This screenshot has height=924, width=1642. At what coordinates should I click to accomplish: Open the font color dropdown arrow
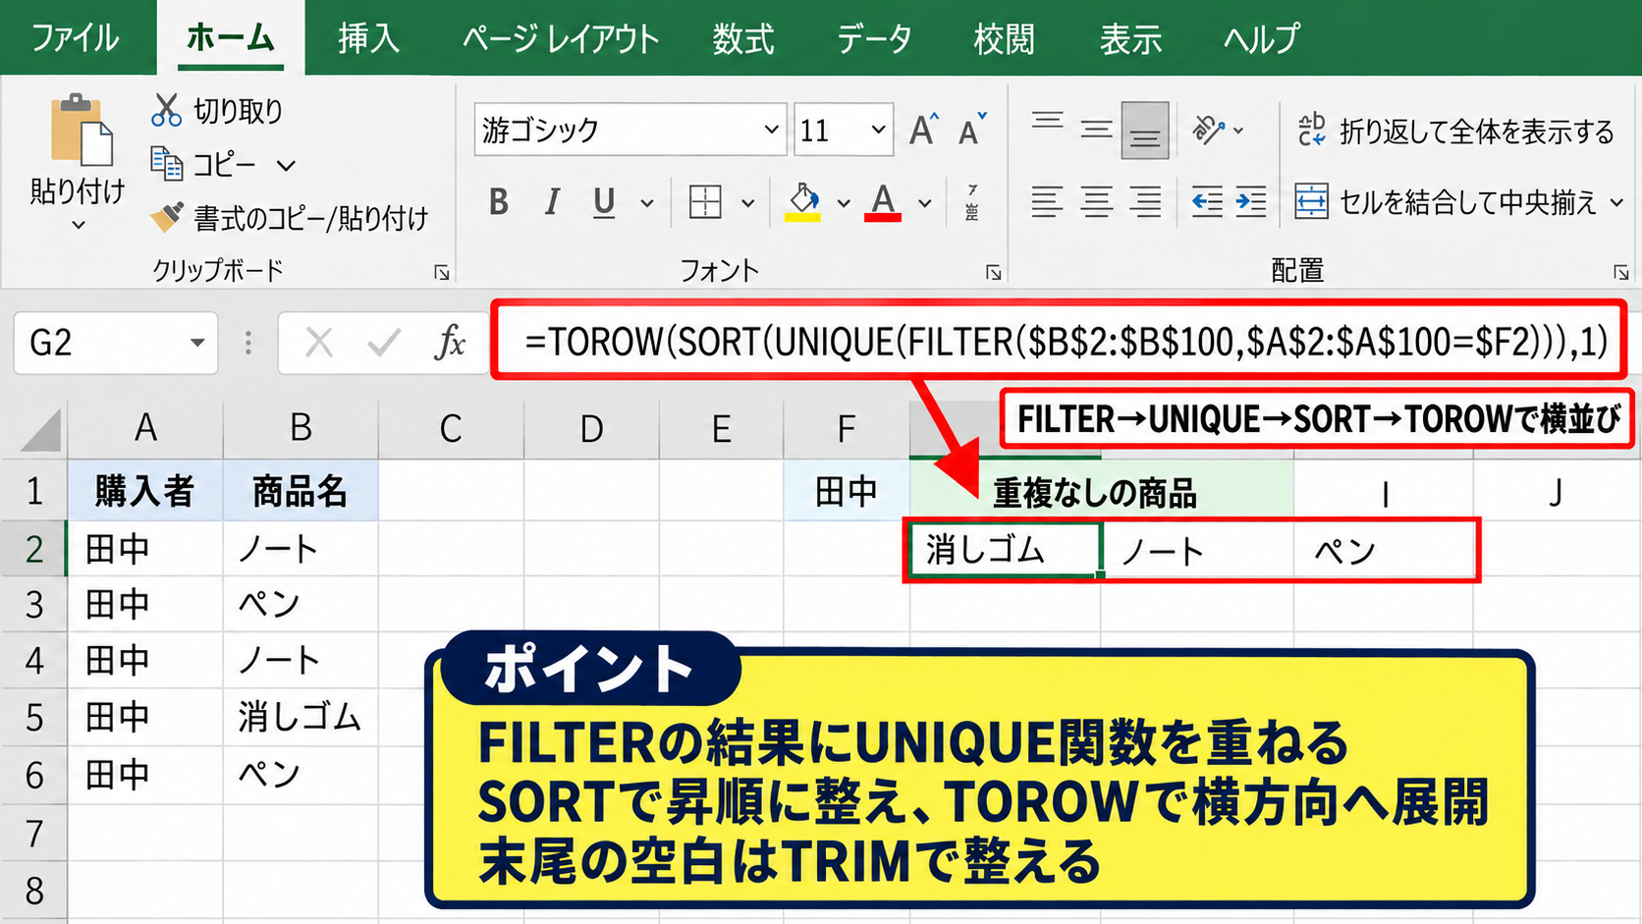click(x=924, y=203)
